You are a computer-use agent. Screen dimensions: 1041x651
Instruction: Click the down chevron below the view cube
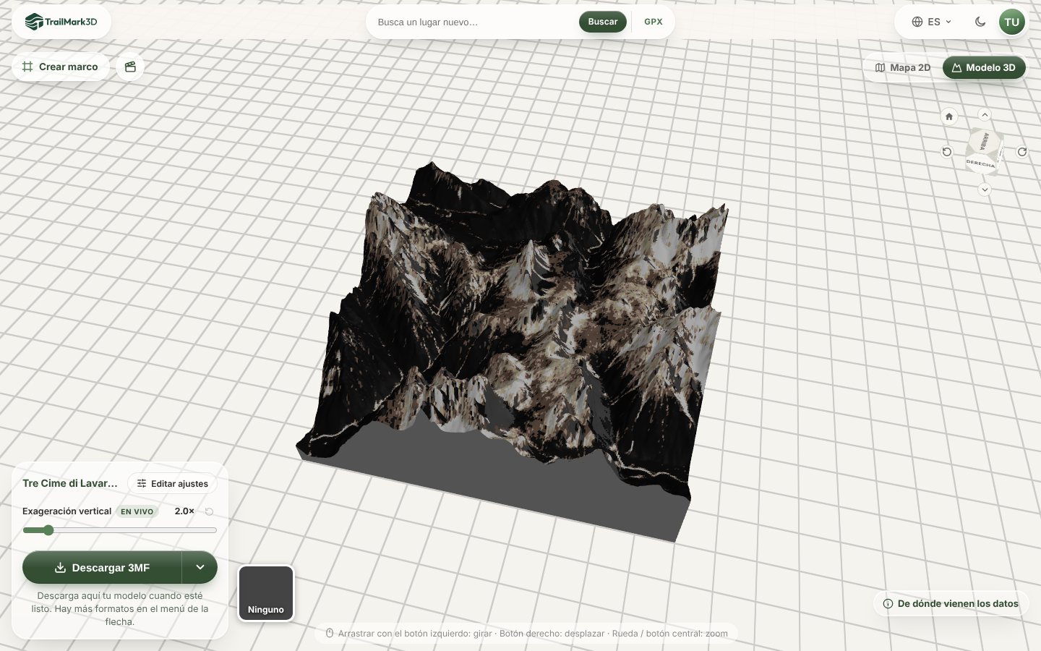point(985,190)
